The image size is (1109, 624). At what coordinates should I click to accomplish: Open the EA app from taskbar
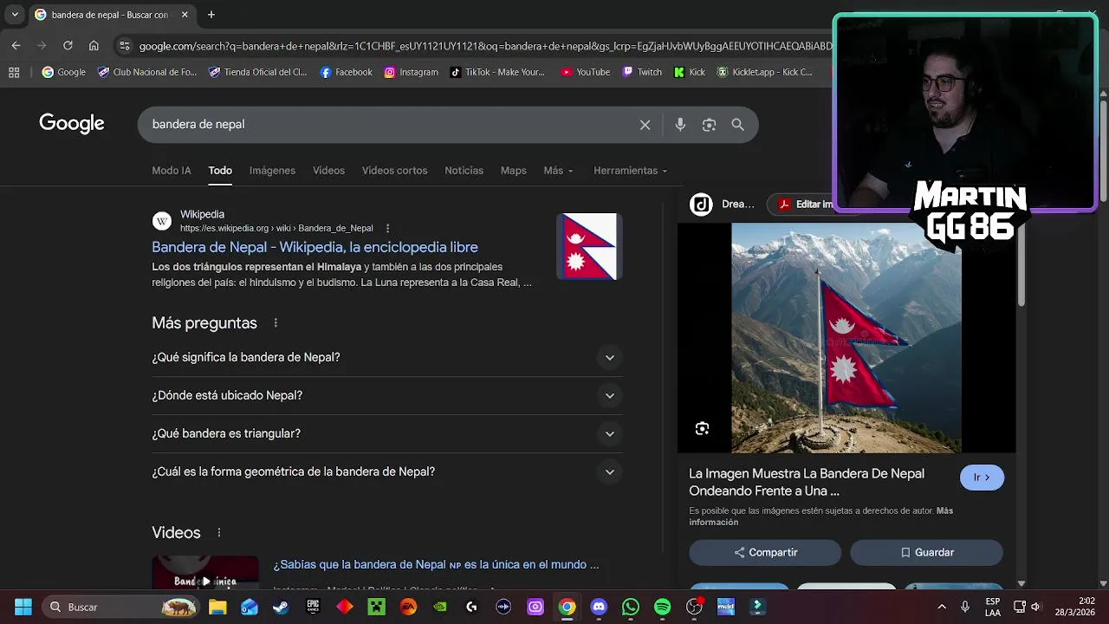(408, 607)
